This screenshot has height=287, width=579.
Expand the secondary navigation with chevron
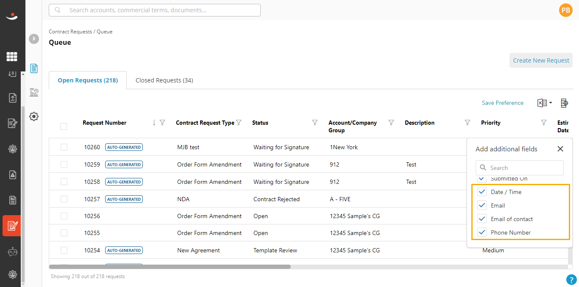34,38
